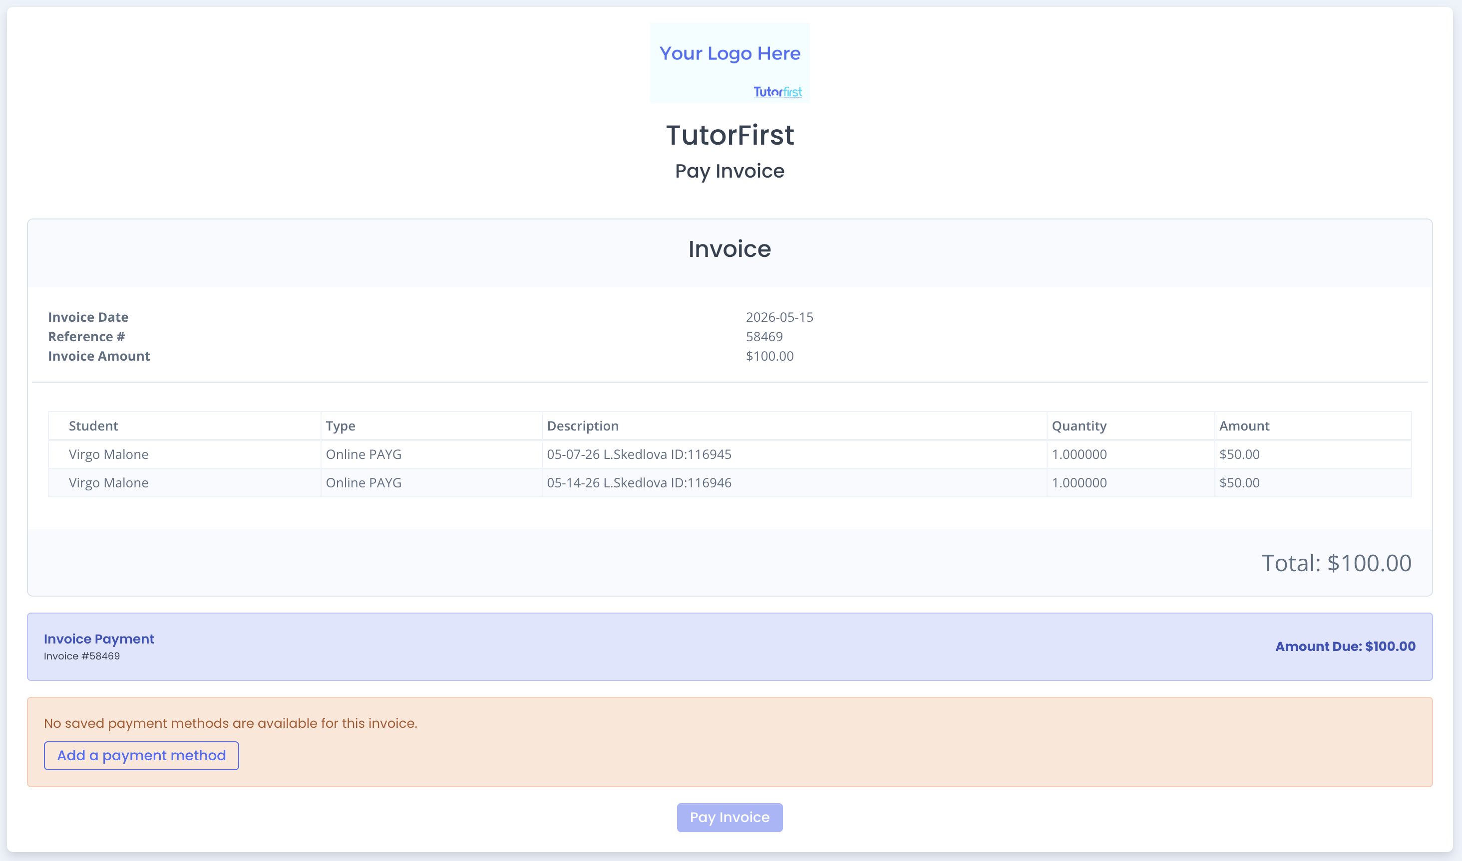
Task: Click Online PAYG in the 05-14-26 row
Action: click(x=364, y=483)
